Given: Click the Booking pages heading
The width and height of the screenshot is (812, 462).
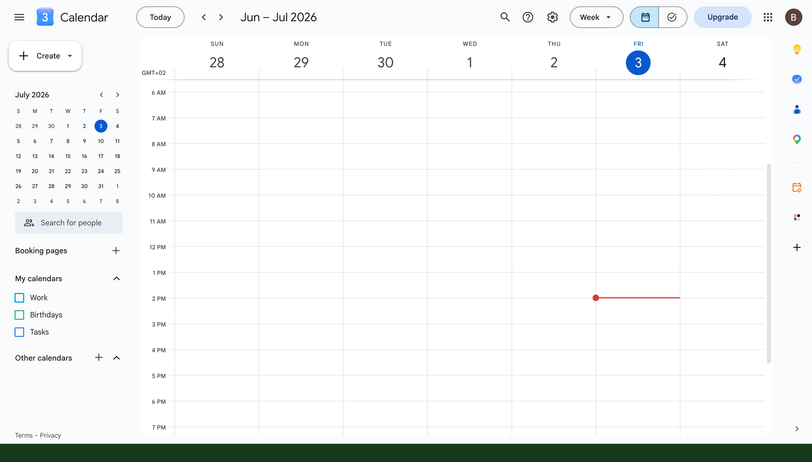Looking at the screenshot, I should coord(41,251).
